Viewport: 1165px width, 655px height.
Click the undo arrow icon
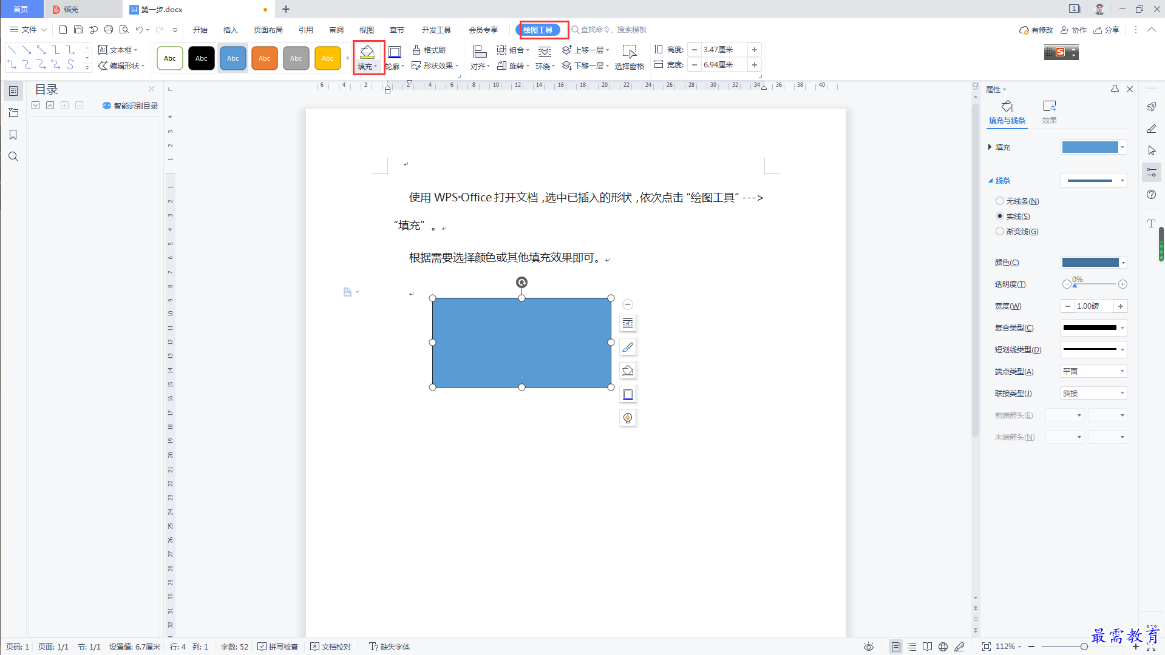tap(140, 30)
